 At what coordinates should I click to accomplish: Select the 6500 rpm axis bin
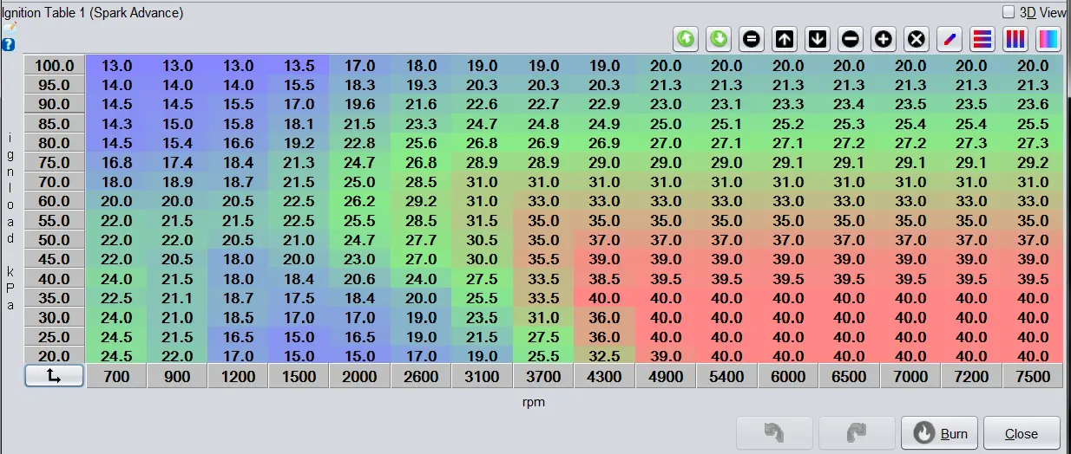pyautogui.click(x=849, y=377)
